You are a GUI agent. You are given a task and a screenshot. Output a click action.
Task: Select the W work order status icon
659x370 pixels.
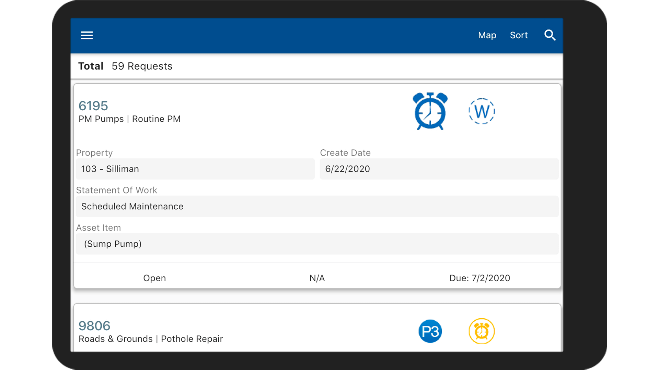tap(482, 111)
